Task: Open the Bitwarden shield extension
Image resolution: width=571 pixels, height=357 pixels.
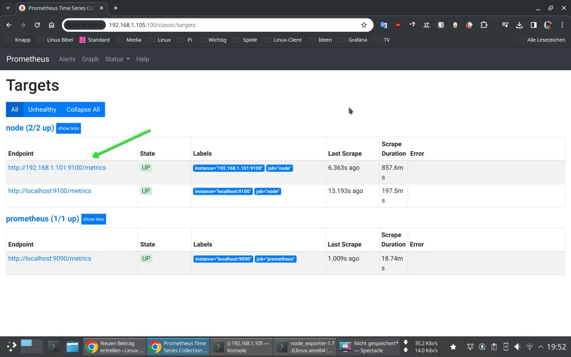Action: click(x=441, y=25)
